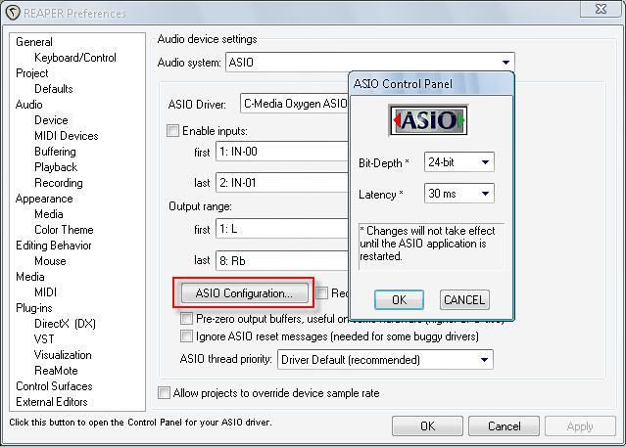
Task: Open Visualization preferences page
Action: pos(63,355)
